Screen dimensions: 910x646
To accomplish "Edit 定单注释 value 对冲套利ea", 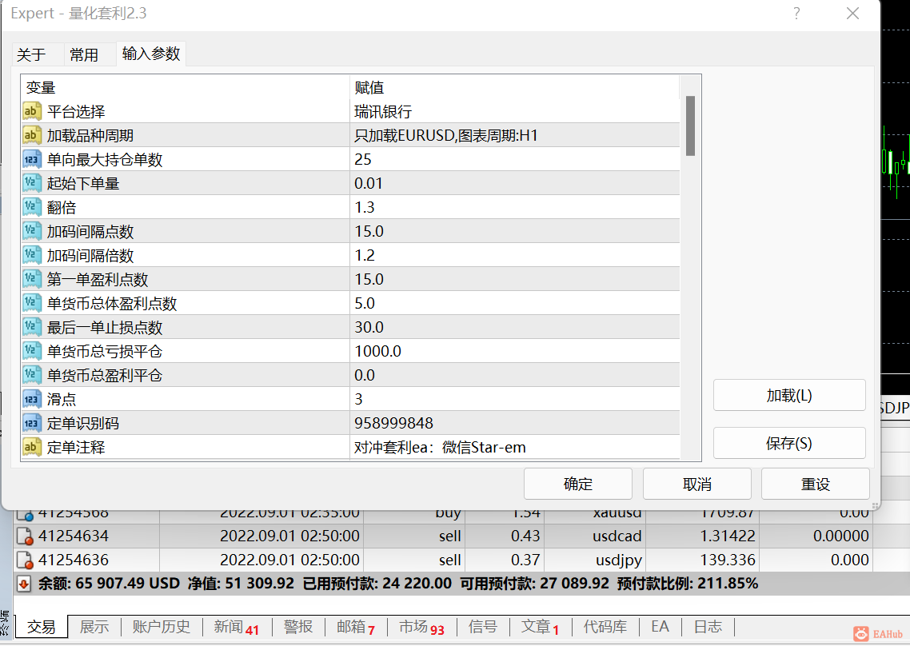I will (515, 447).
